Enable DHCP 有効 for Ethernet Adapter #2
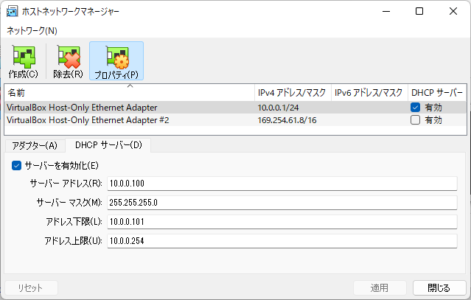 [x=415, y=120]
